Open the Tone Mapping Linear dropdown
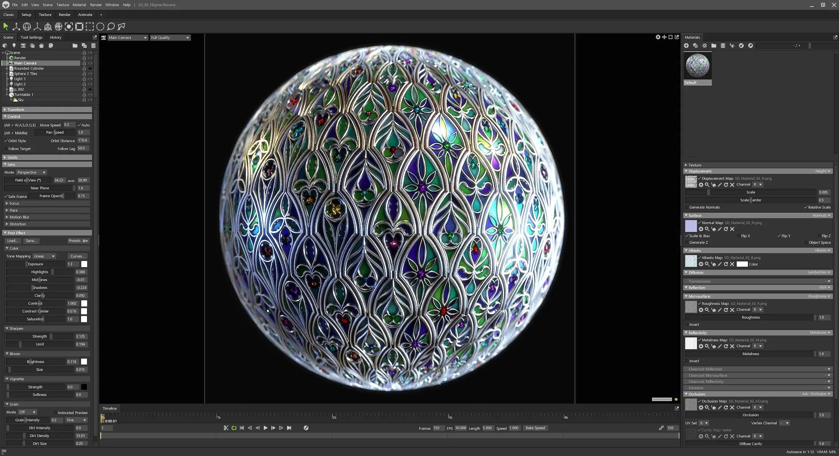 tap(44, 256)
